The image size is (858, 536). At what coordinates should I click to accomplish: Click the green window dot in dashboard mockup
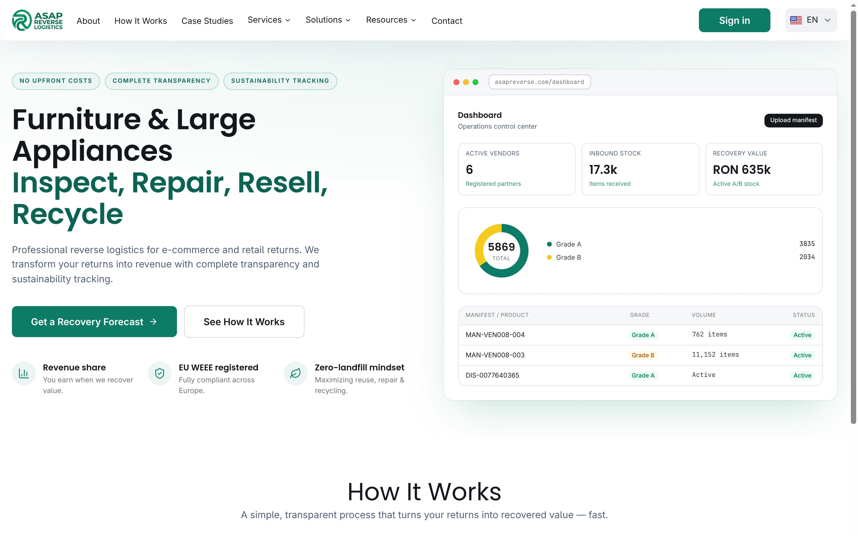pos(475,82)
